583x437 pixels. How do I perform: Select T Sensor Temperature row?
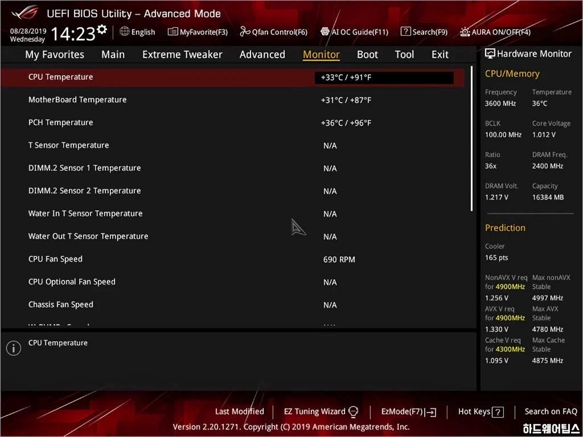point(233,145)
